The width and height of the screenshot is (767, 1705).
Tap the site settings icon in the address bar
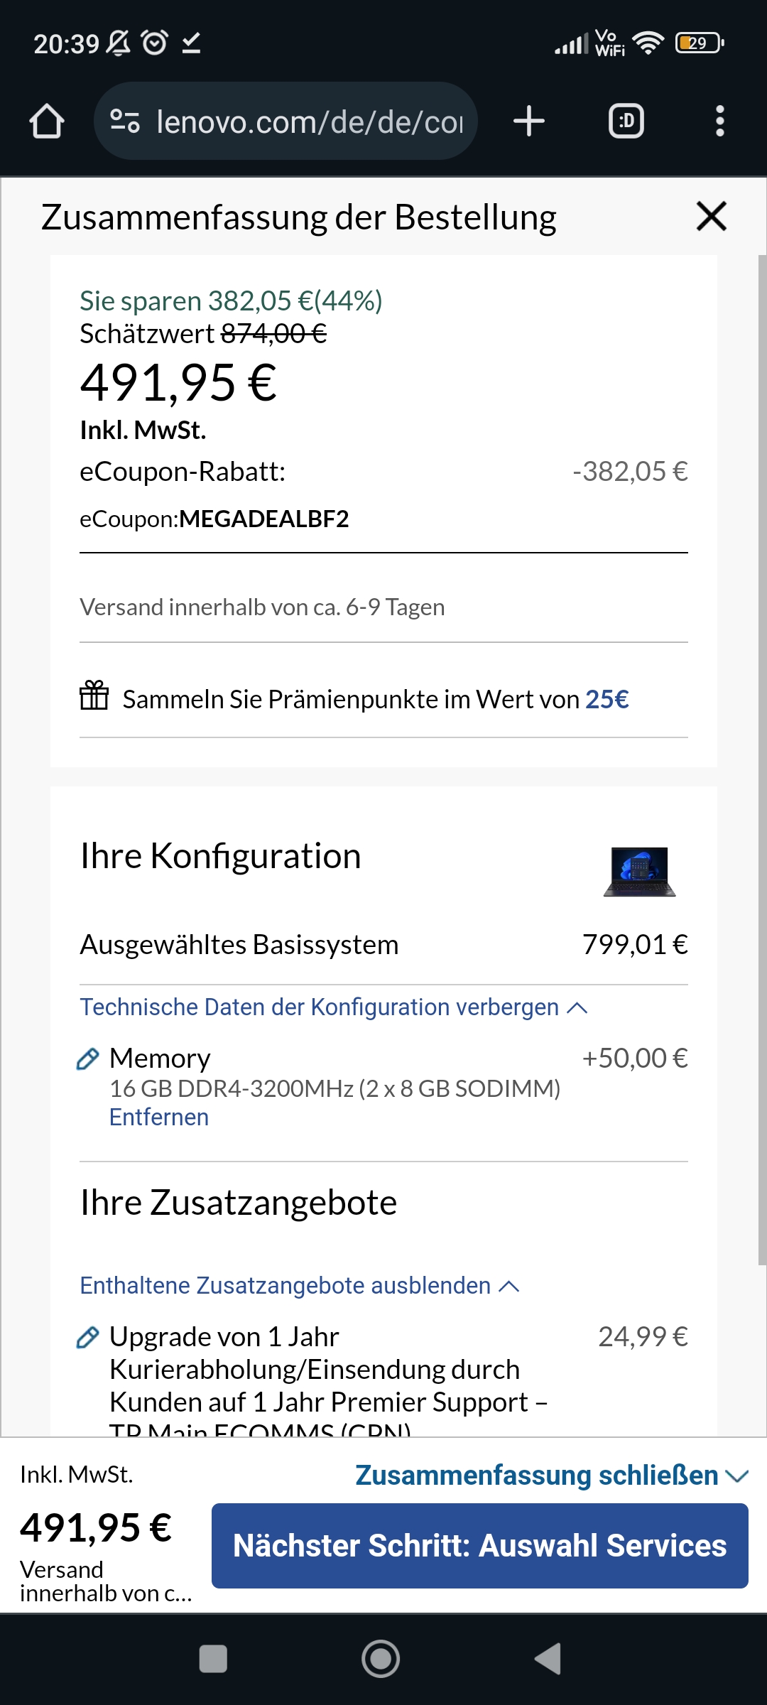pos(126,121)
